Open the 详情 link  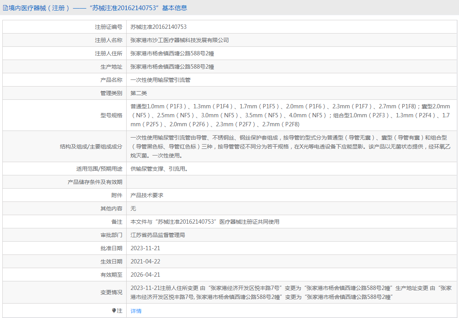click(x=136, y=311)
